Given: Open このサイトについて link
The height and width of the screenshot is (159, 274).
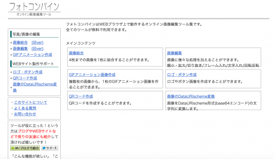Looking at the screenshot, I should pos(30,102).
